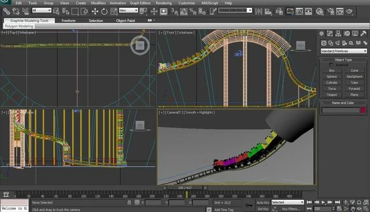Switch to the Freeform tab
370x212 pixels.
(69, 21)
